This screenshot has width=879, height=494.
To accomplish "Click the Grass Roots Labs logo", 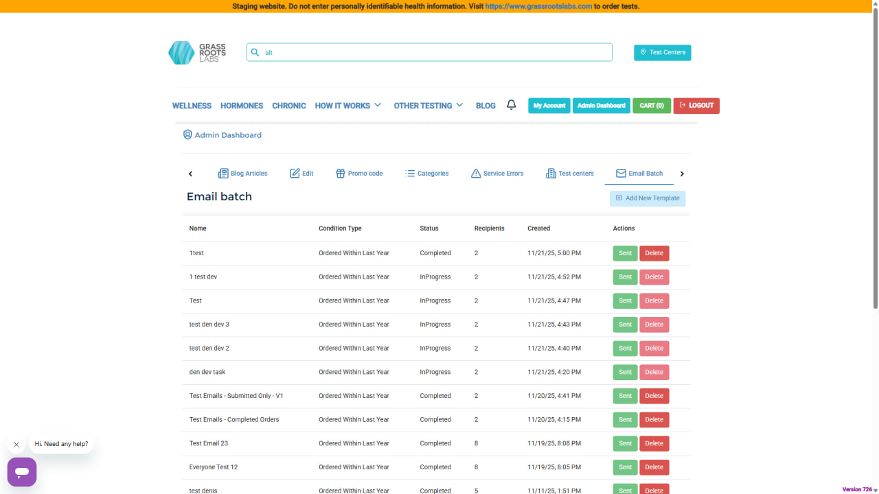I will [197, 53].
